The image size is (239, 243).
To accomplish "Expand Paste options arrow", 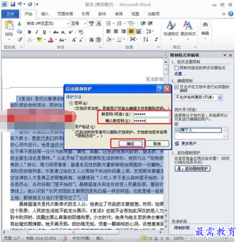I will click(x=9, y=39).
